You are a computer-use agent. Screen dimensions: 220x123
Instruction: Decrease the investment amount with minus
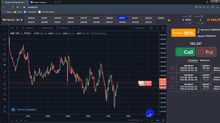(186, 24)
